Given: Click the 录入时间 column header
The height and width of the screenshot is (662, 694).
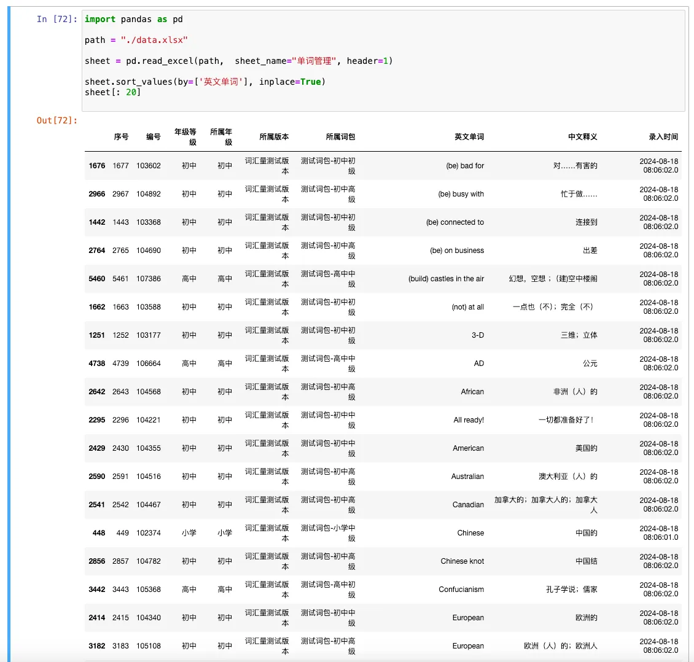Looking at the screenshot, I should point(663,137).
